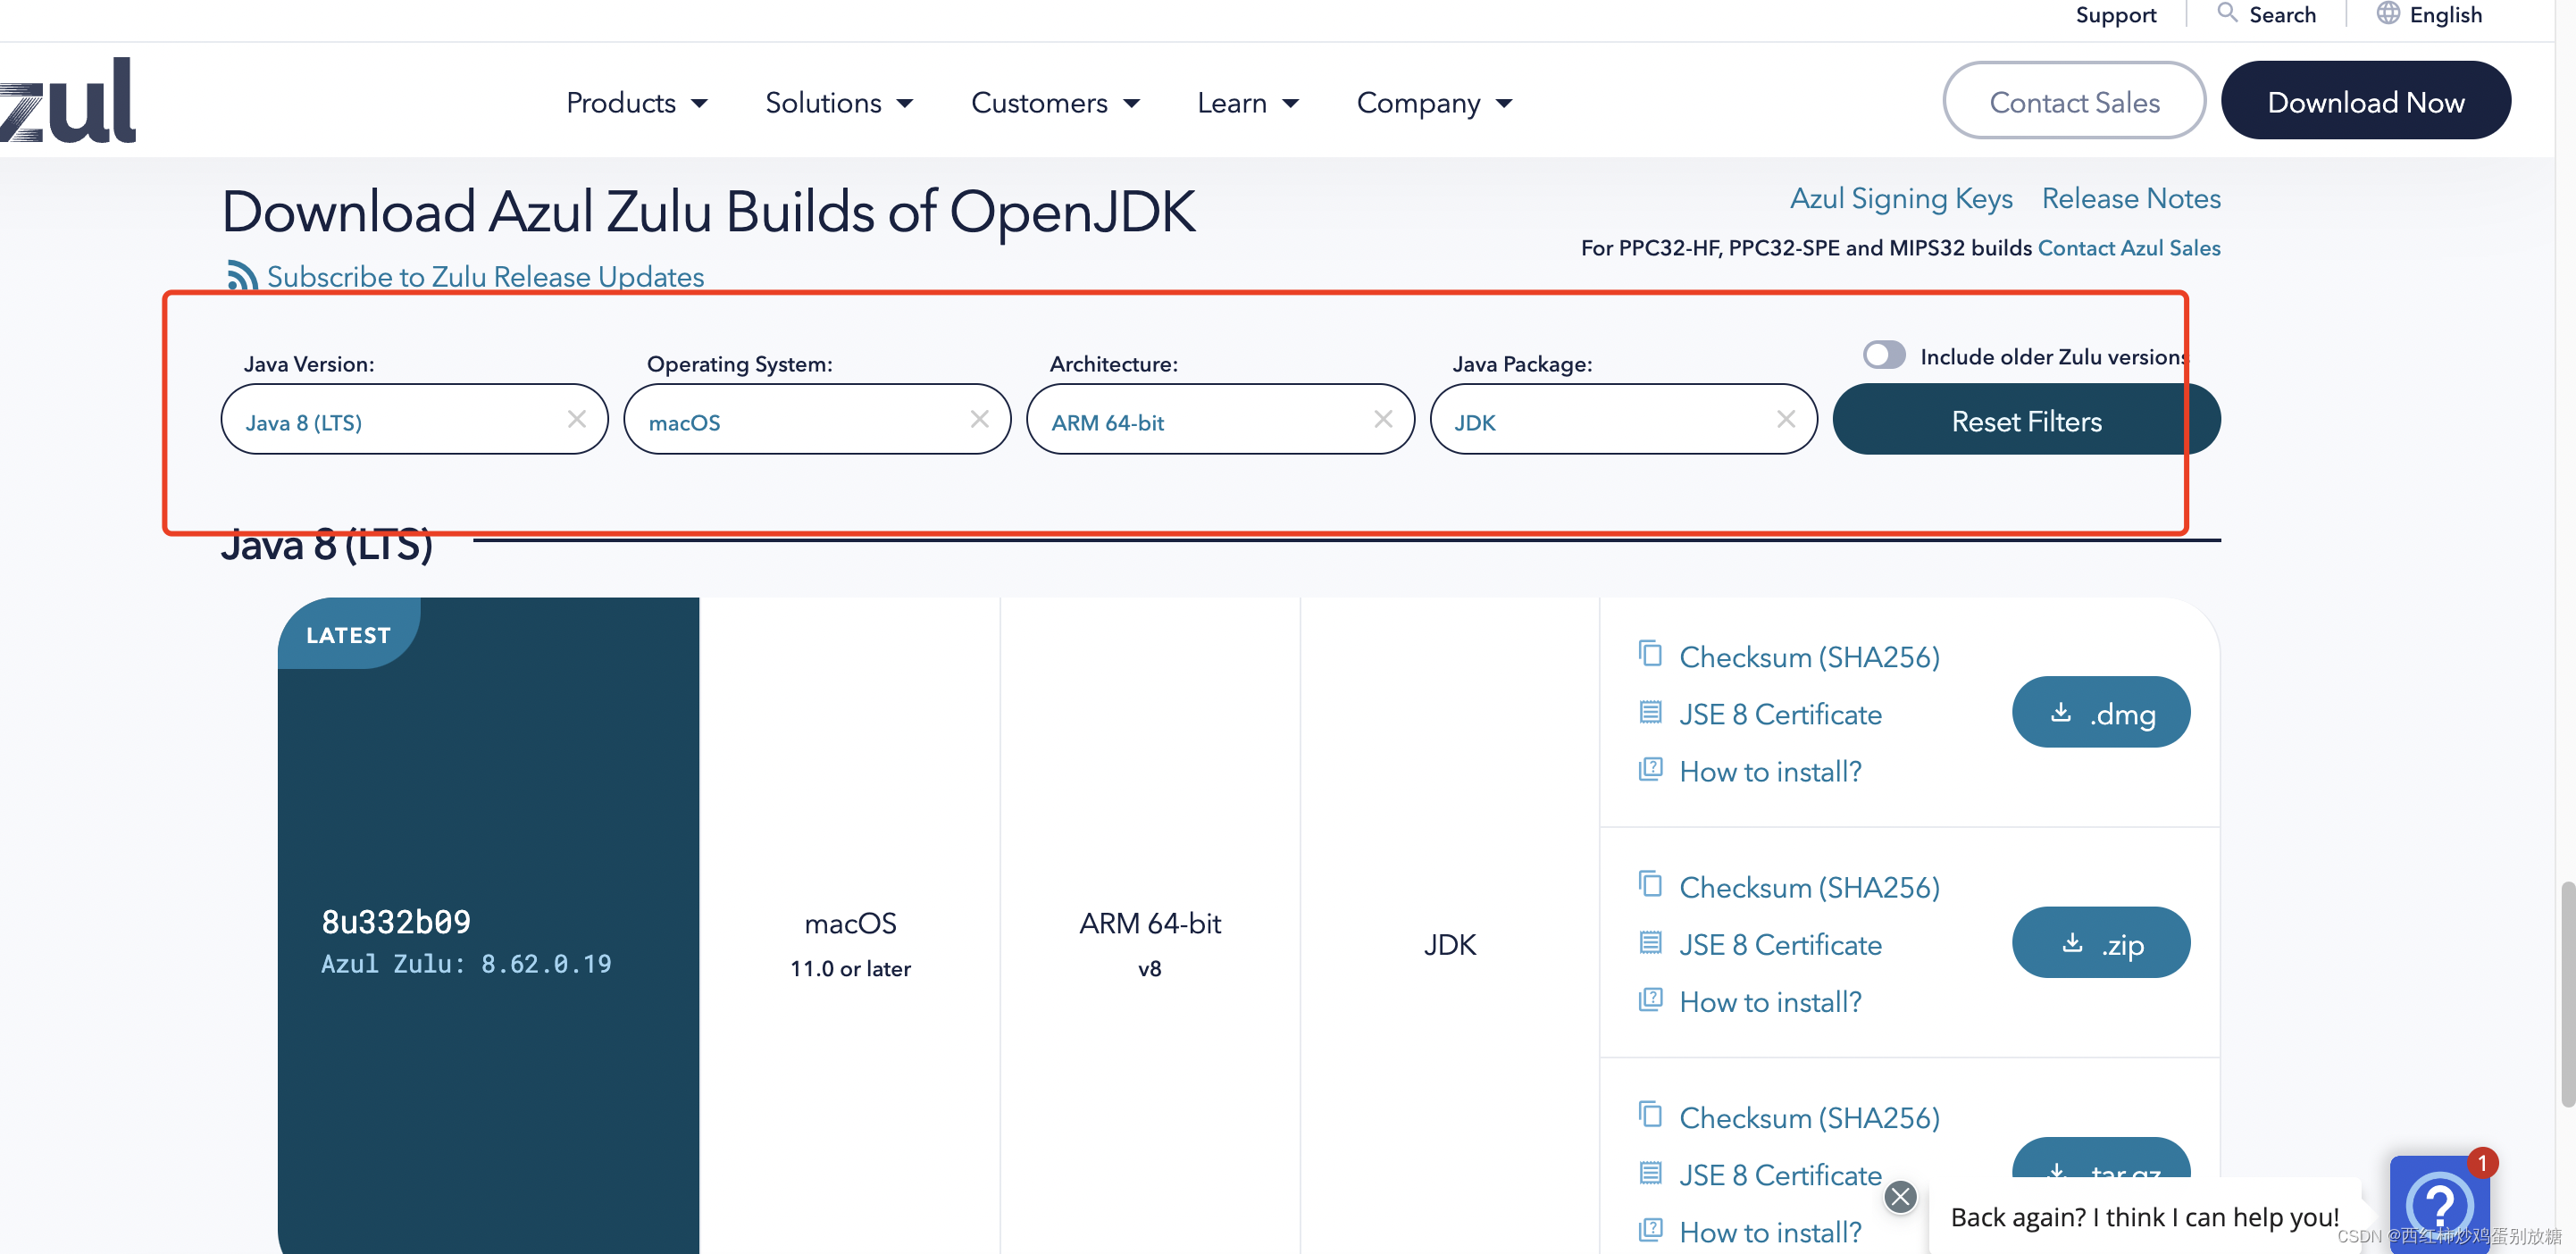This screenshot has width=2576, height=1254.
Task: Expand the Company menu
Action: click(1434, 103)
